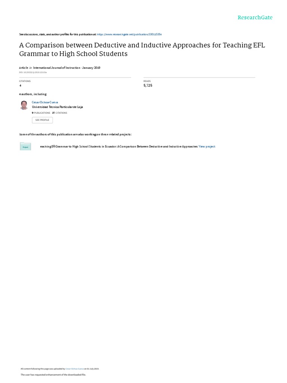Click the 37 Citations author stat

[59, 113]
